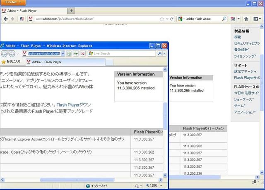Open the Firefox bookmarks menu button

(x=257, y=19)
